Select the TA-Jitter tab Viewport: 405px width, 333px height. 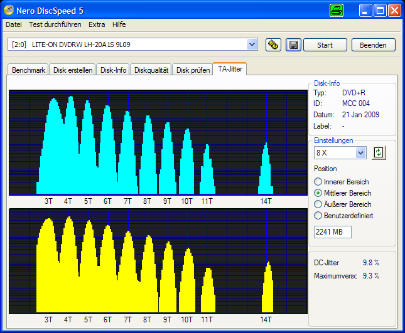[230, 69]
